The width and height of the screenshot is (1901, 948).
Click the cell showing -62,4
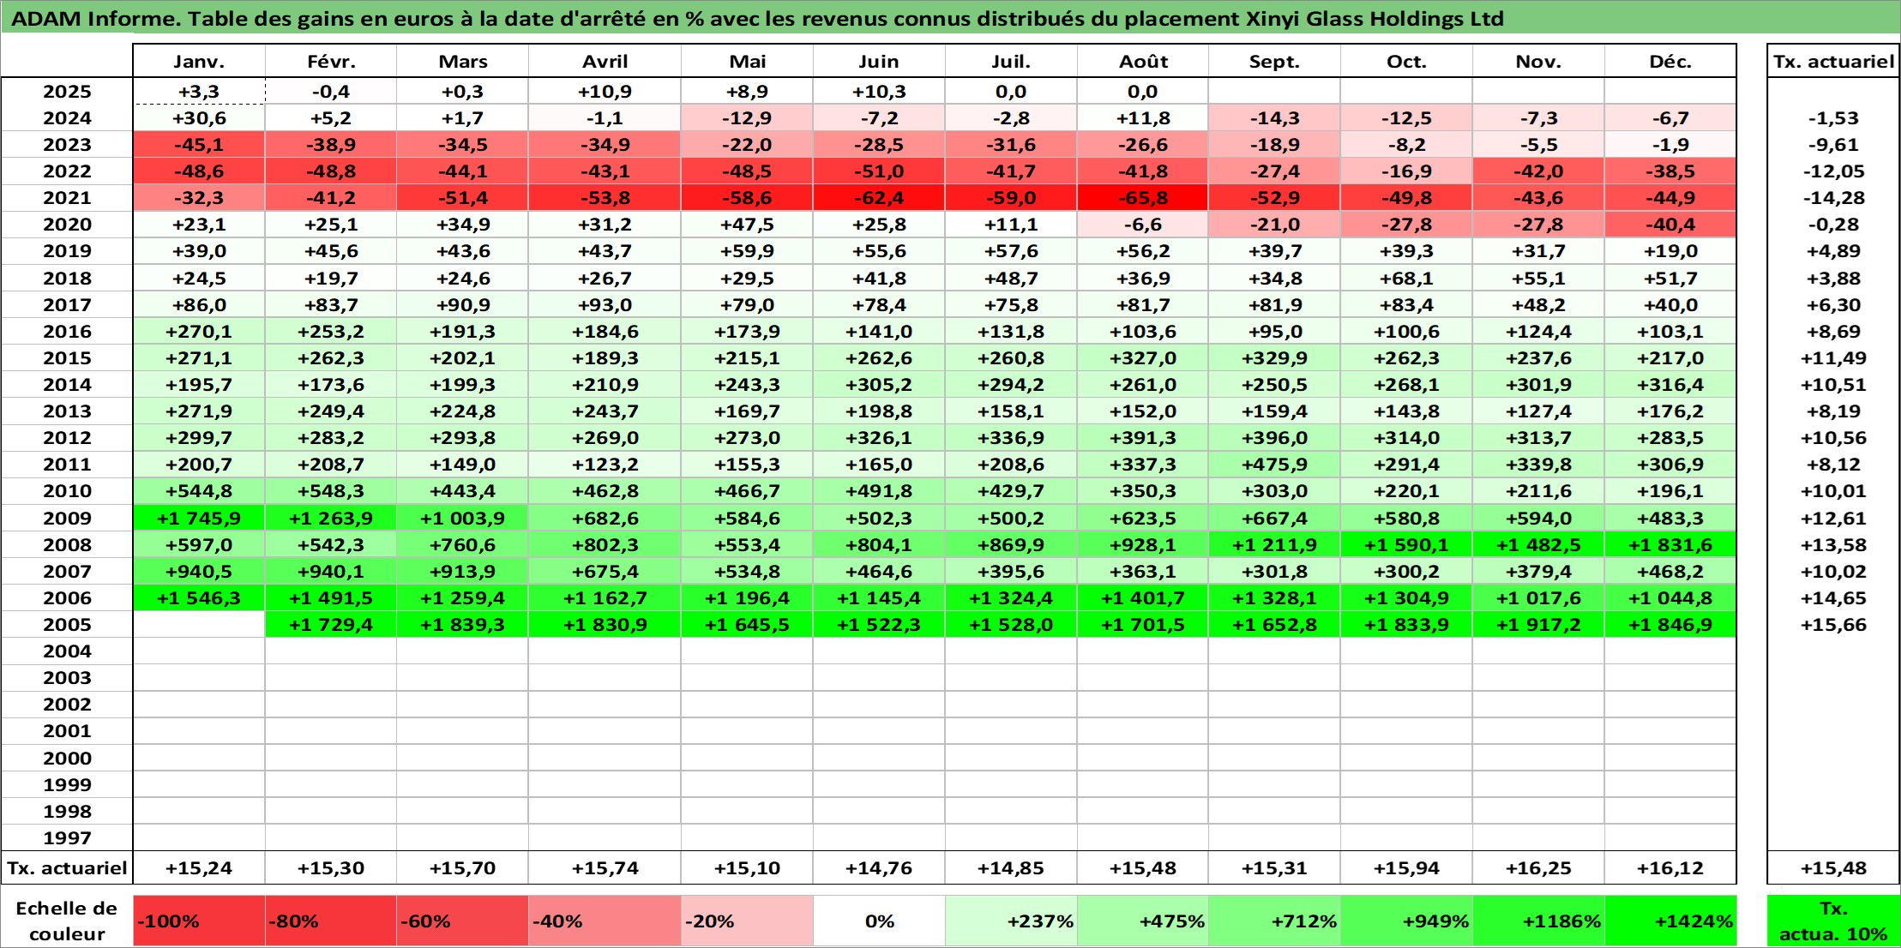tap(879, 198)
